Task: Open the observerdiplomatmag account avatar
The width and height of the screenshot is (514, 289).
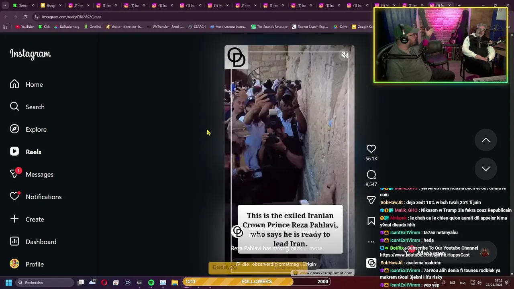Action: point(237,232)
